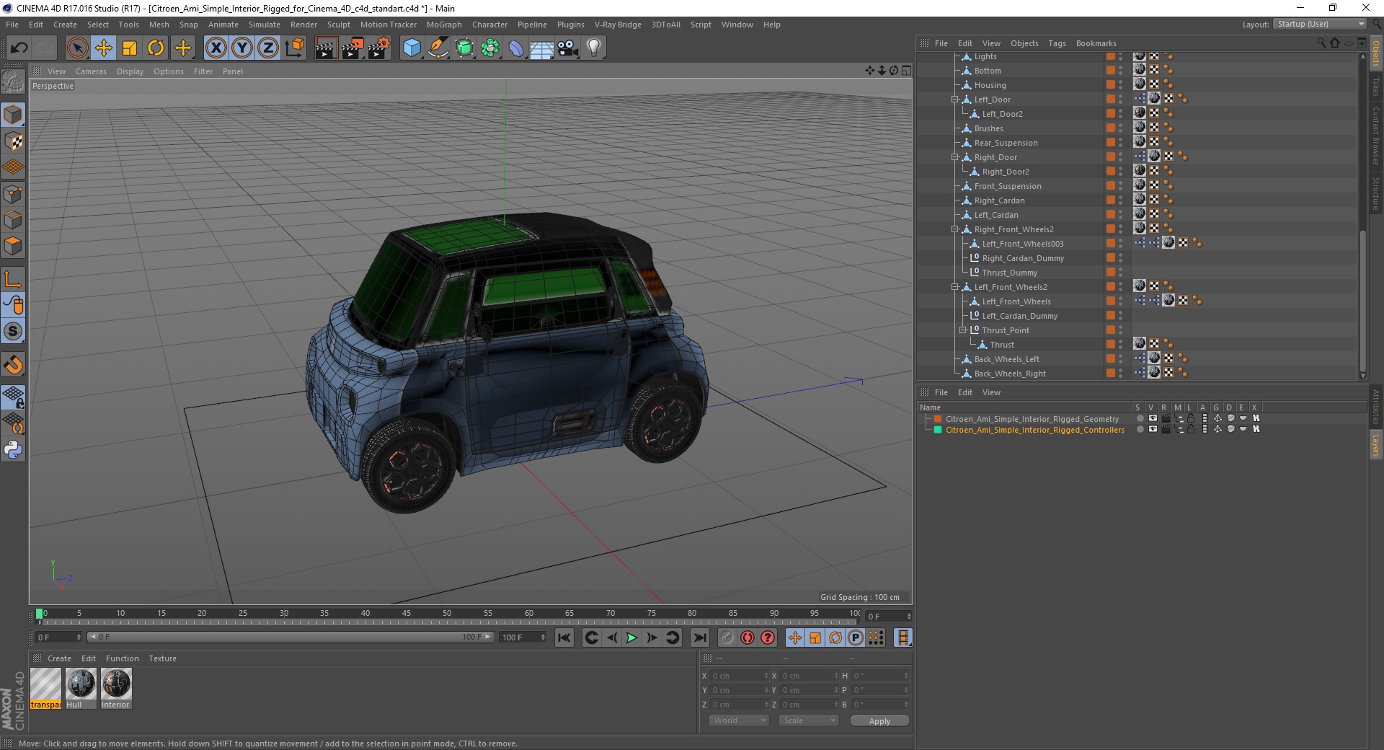Enable Polygons mode in left toolbar

point(13,247)
